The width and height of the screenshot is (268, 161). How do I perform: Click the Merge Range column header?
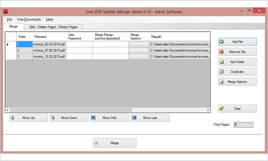tap(111, 36)
